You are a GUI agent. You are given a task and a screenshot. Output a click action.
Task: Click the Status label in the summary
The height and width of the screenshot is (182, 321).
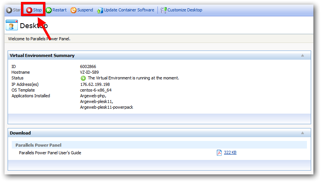coord(17,78)
